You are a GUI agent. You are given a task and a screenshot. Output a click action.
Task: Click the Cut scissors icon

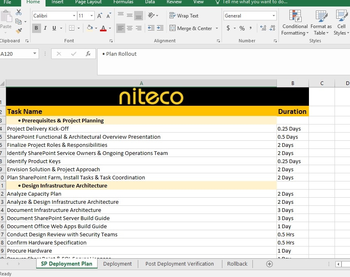(x=19, y=12)
